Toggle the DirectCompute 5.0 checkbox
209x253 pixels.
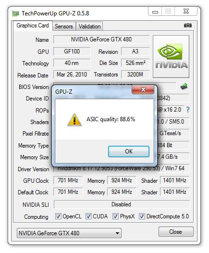[x=142, y=216]
